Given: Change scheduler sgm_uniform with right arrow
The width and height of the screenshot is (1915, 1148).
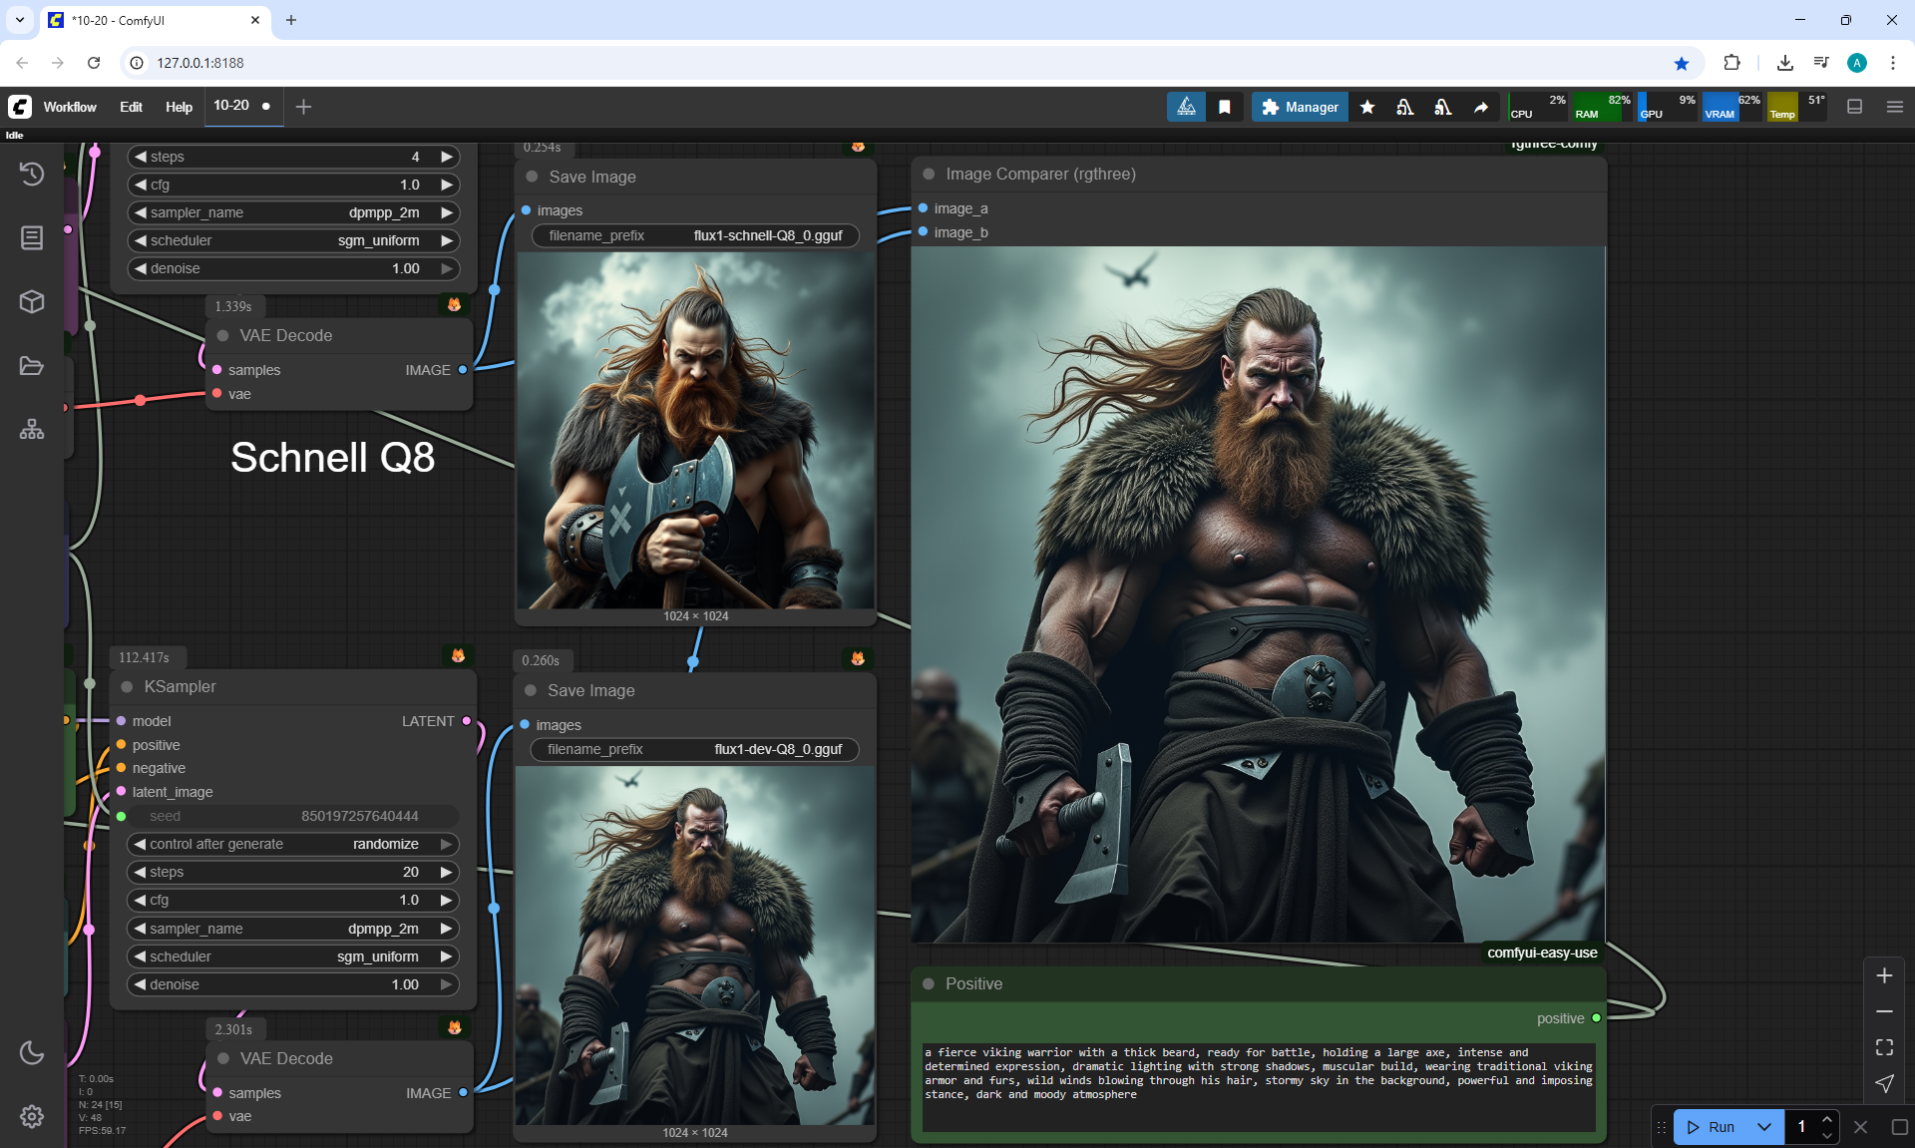Looking at the screenshot, I should click(x=447, y=957).
